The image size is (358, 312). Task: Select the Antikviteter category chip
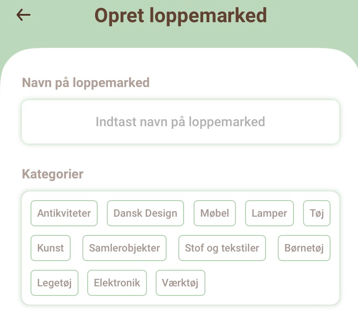click(64, 213)
